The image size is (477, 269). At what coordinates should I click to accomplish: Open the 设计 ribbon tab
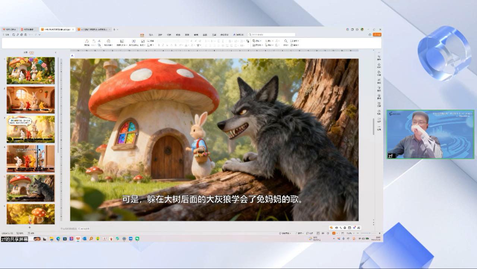[160, 35]
